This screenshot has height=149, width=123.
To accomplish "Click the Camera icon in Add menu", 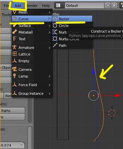I will (15, 69).
